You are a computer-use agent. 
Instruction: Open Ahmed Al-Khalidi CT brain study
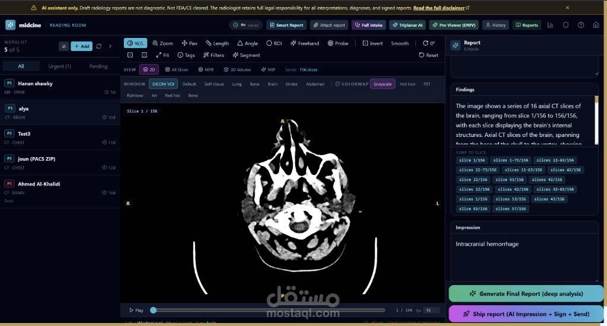coord(60,191)
